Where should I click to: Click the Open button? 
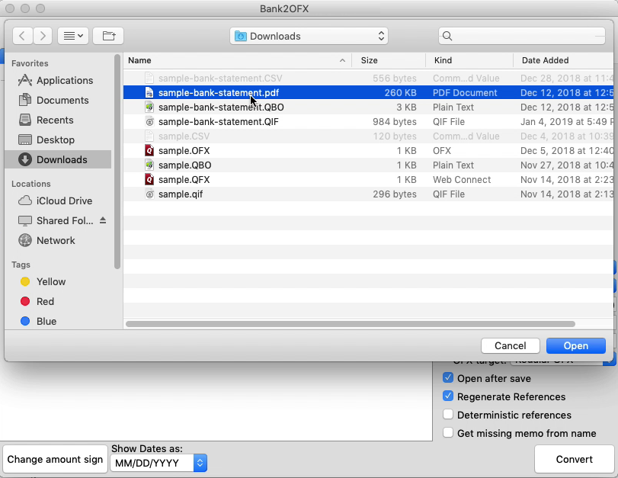click(x=576, y=346)
